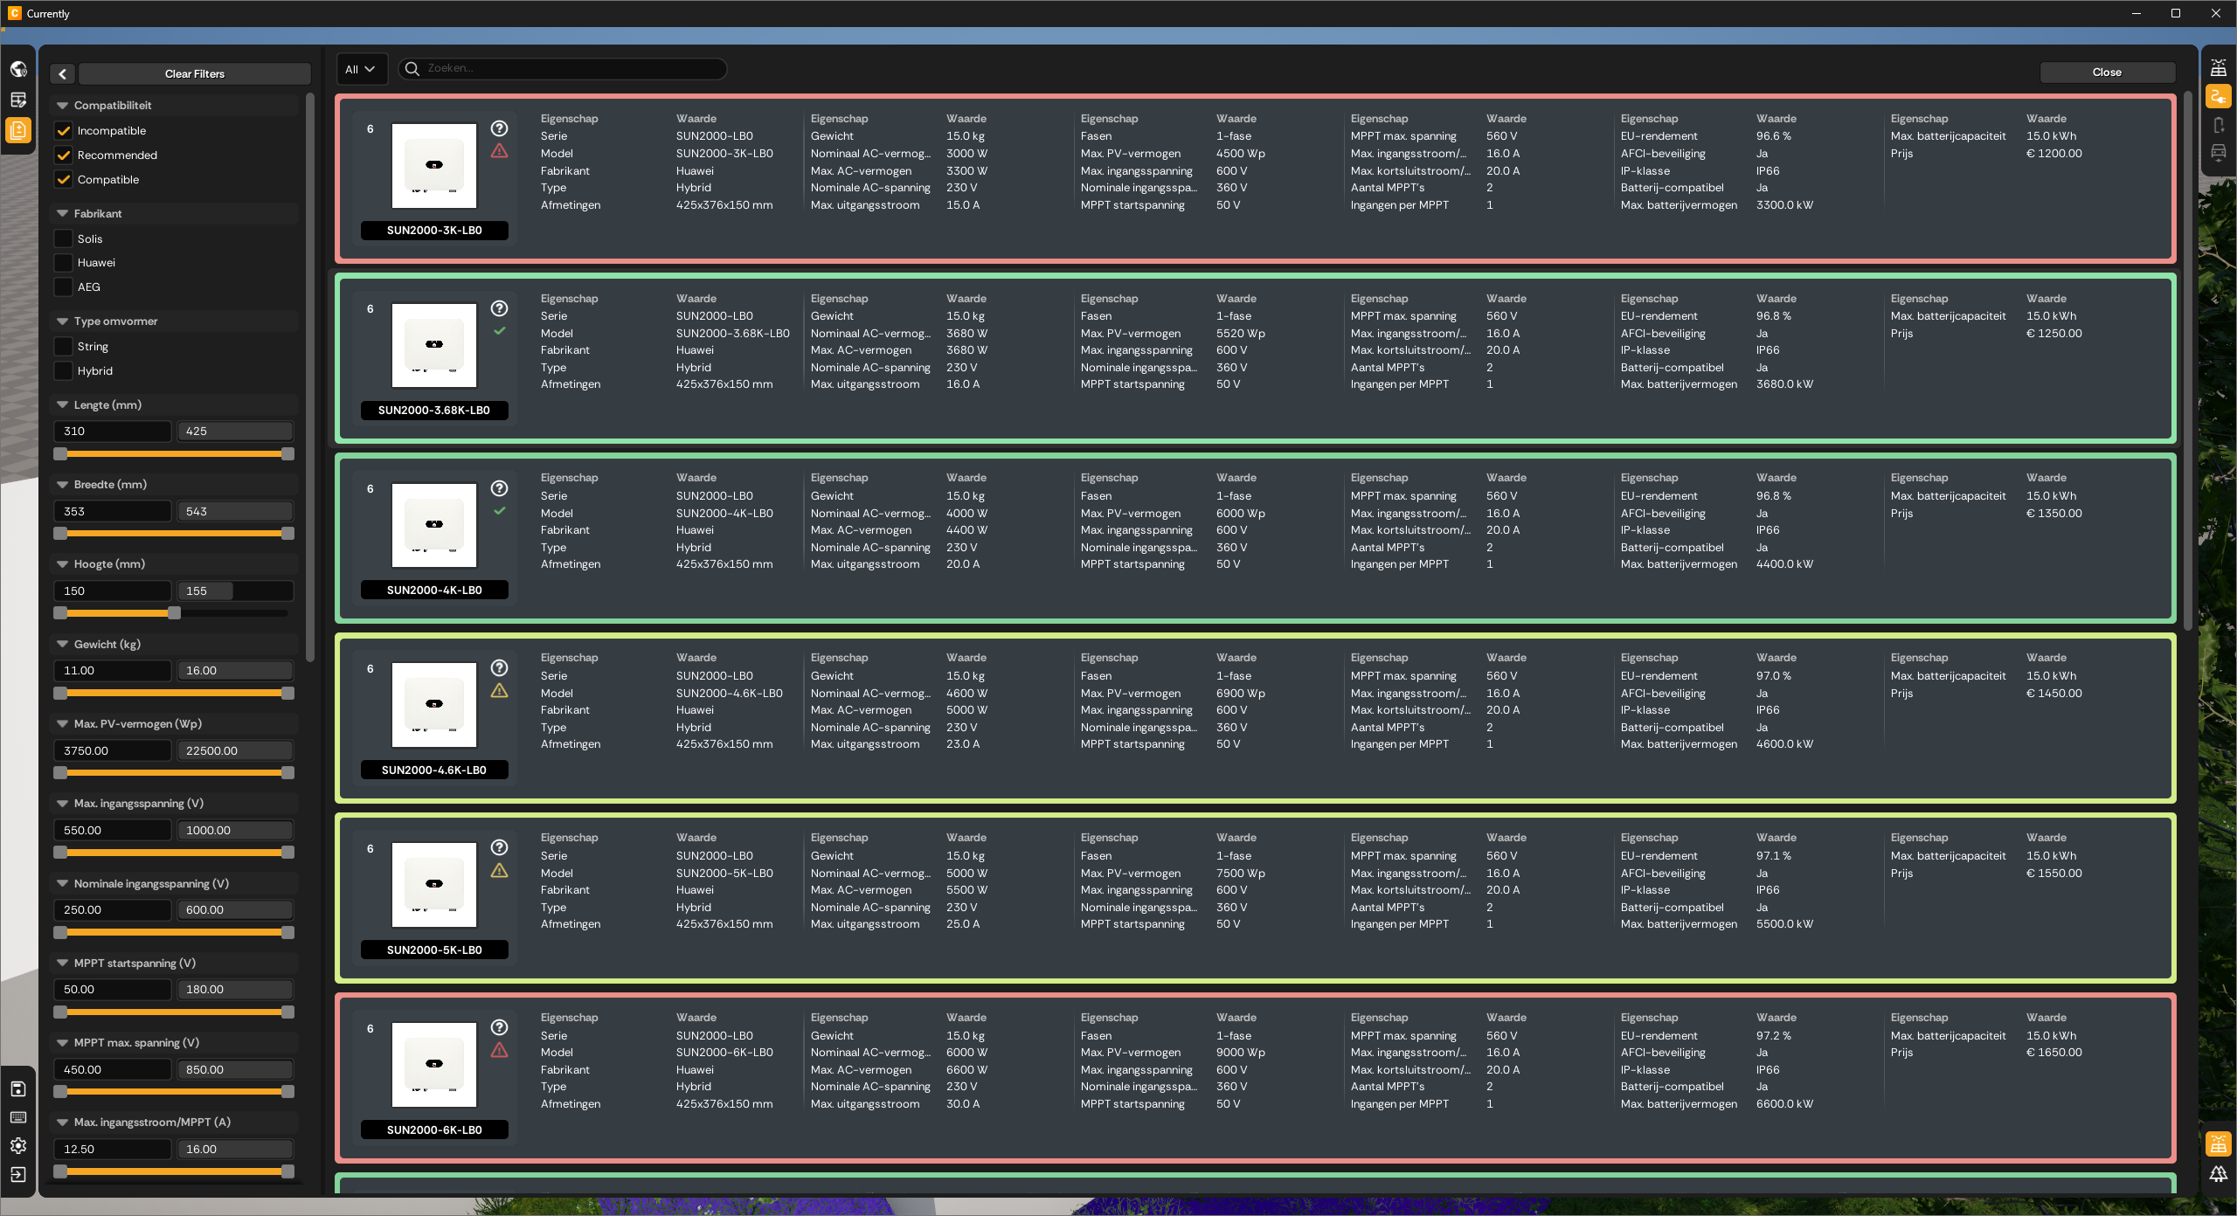The image size is (2237, 1216).
Task: Open the component library panel icon
Action: click(x=18, y=130)
